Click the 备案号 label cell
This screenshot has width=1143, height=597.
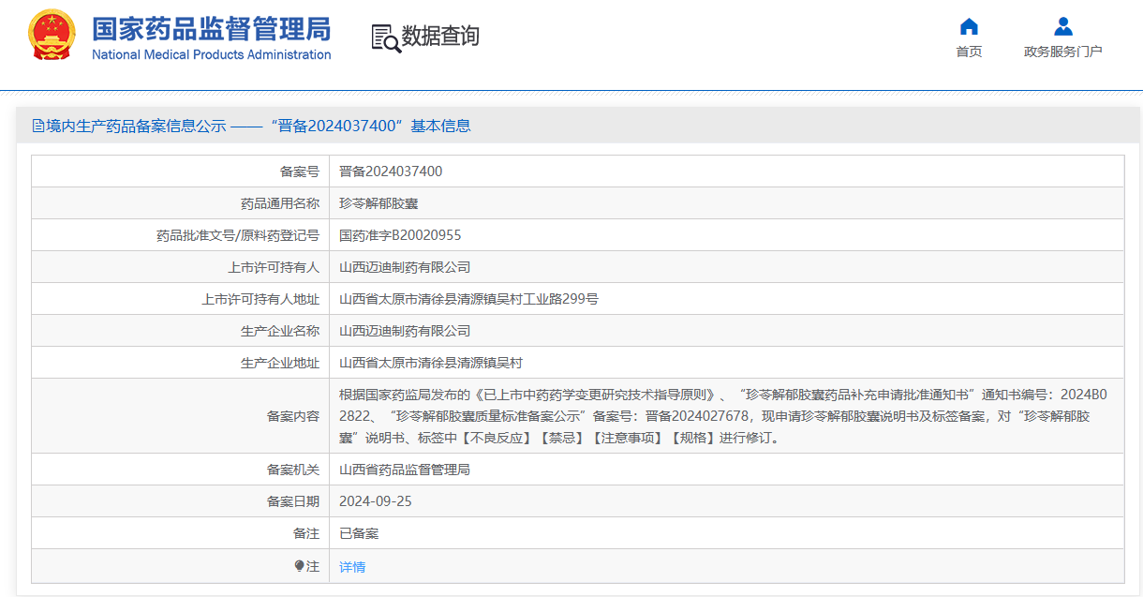pyautogui.click(x=181, y=172)
